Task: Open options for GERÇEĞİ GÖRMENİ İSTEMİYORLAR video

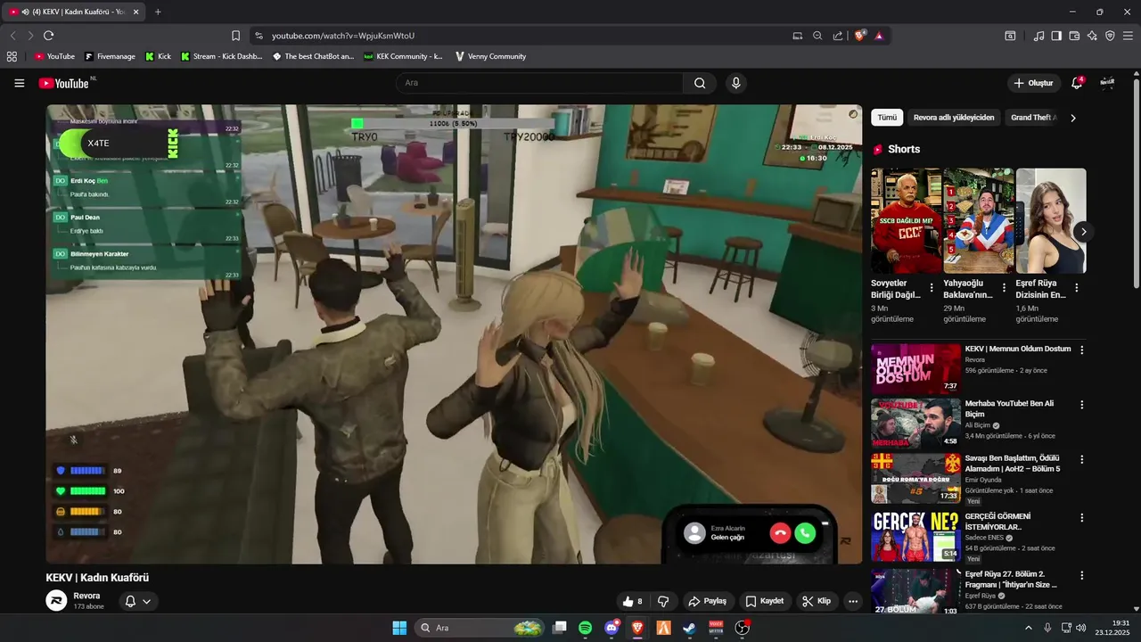Action: click(1082, 518)
